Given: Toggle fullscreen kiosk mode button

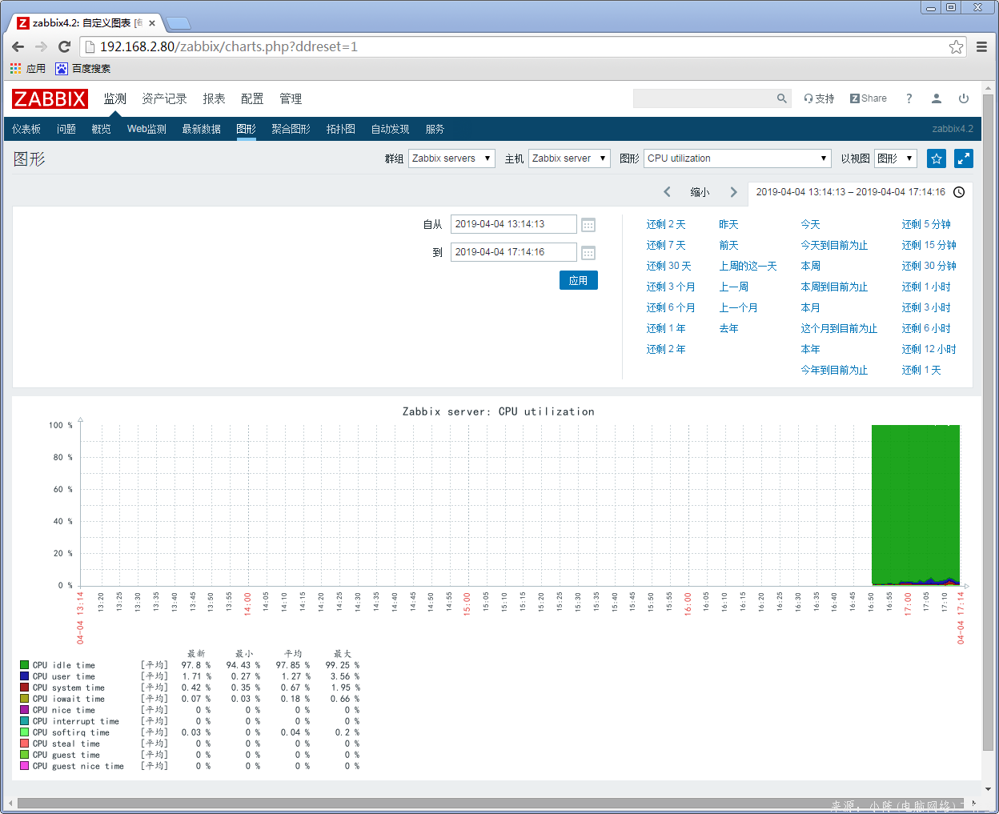Looking at the screenshot, I should pyautogui.click(x=964, y=158).
